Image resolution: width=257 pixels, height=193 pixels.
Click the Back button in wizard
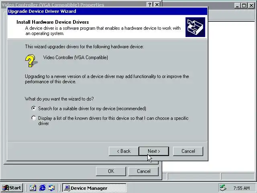124,151
